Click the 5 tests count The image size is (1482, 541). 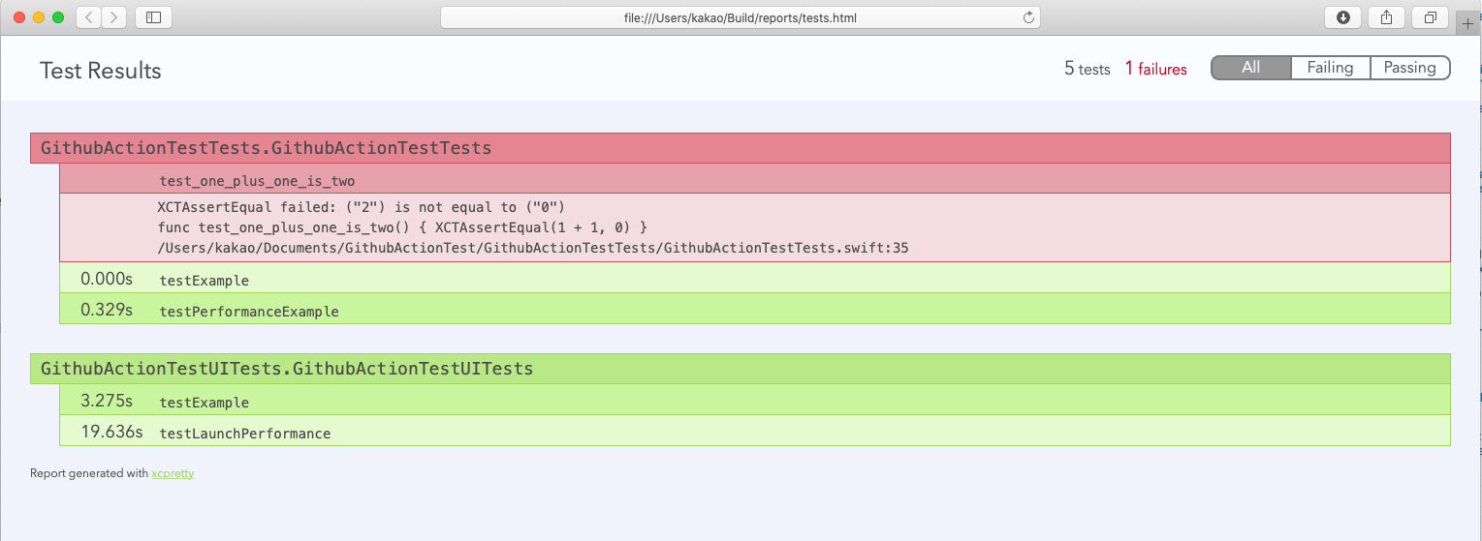1088,69
